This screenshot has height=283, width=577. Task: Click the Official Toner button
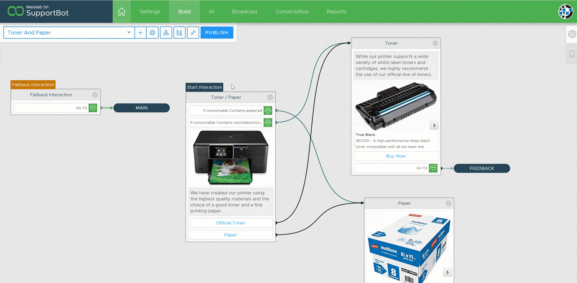tap(230, 223)
